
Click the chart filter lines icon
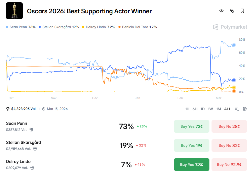(x=237, y=109)
